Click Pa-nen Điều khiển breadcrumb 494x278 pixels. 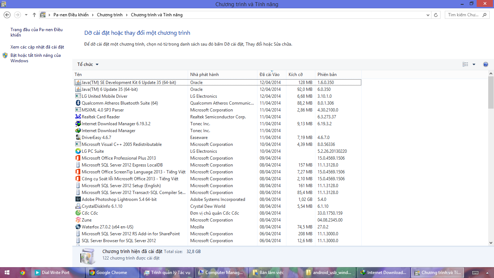(x=71, y=15)
